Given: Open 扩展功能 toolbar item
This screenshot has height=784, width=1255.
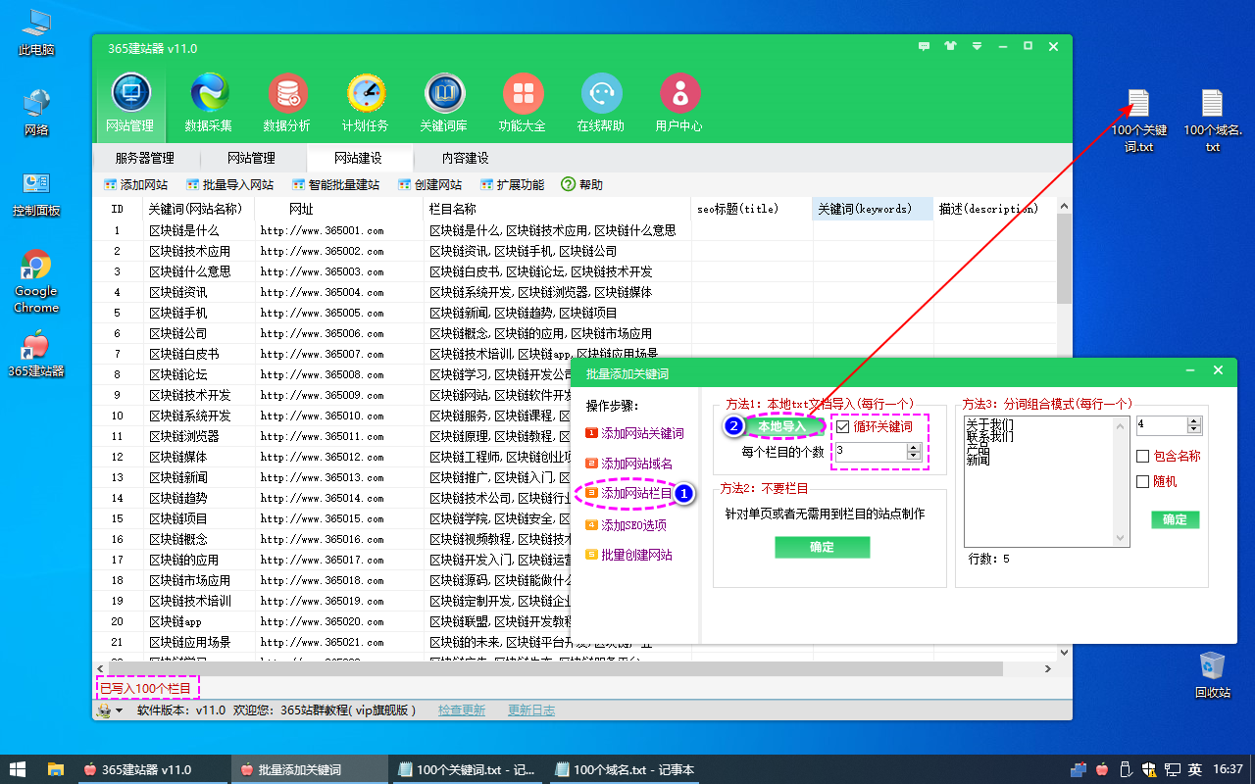Looking at the screenshot, I should (x=513, y=184).
